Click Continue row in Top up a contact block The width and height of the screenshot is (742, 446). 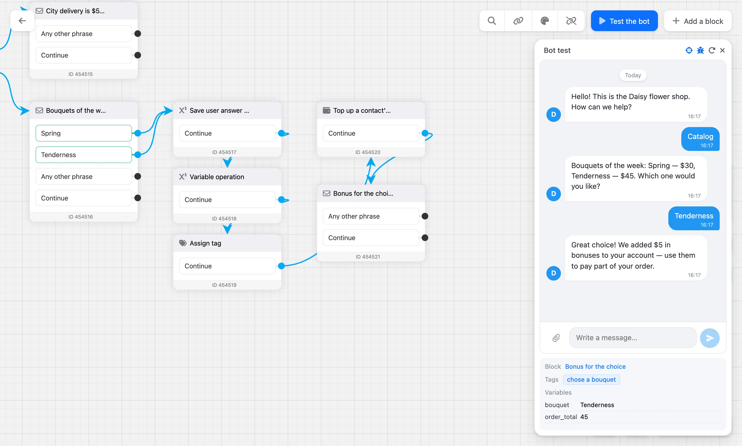(371, 133)
